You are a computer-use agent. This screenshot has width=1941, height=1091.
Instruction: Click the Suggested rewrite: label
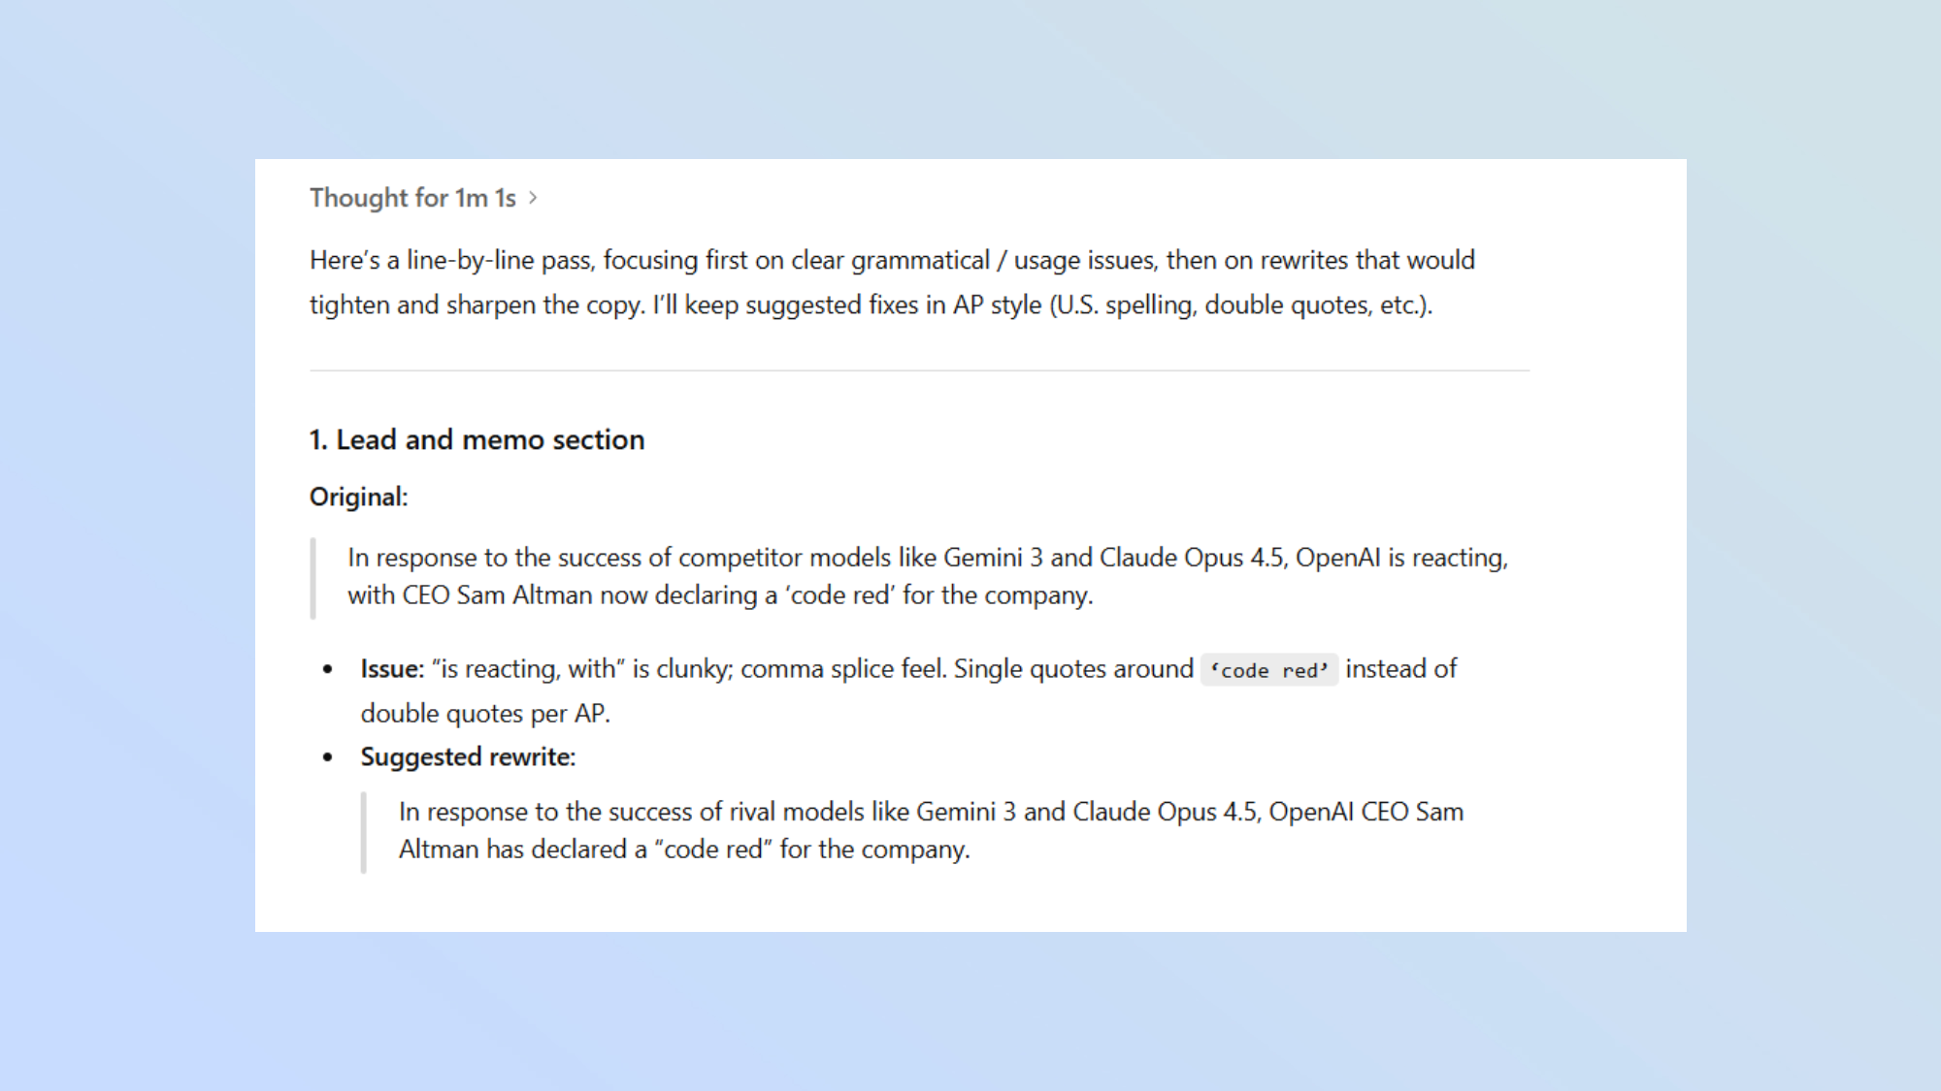click(x=467, y=756)
